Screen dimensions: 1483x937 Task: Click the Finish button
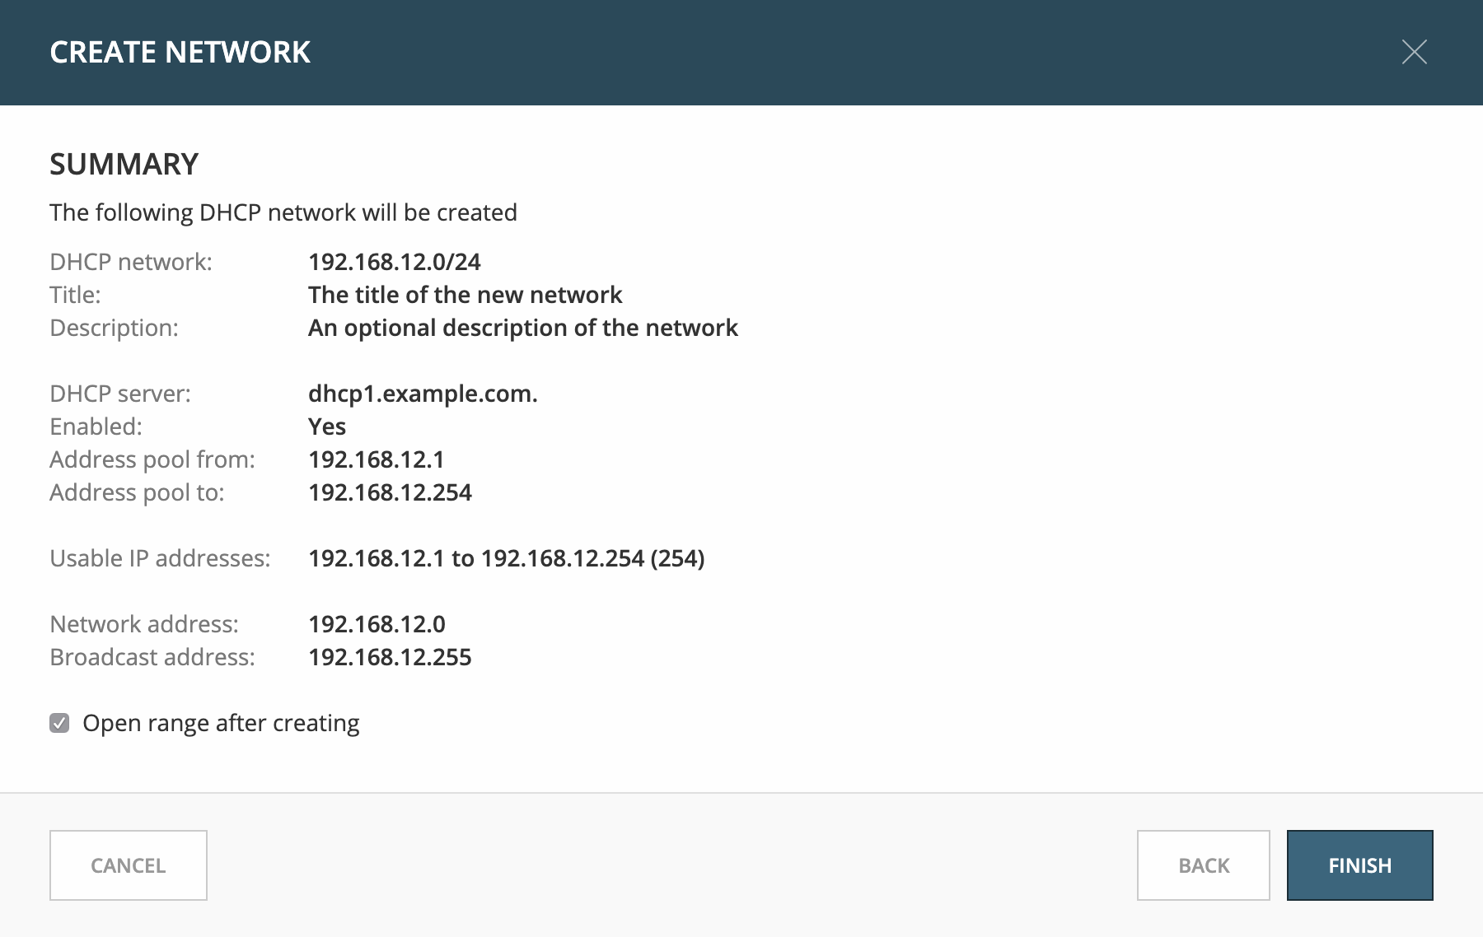(x=1359, y=865)
